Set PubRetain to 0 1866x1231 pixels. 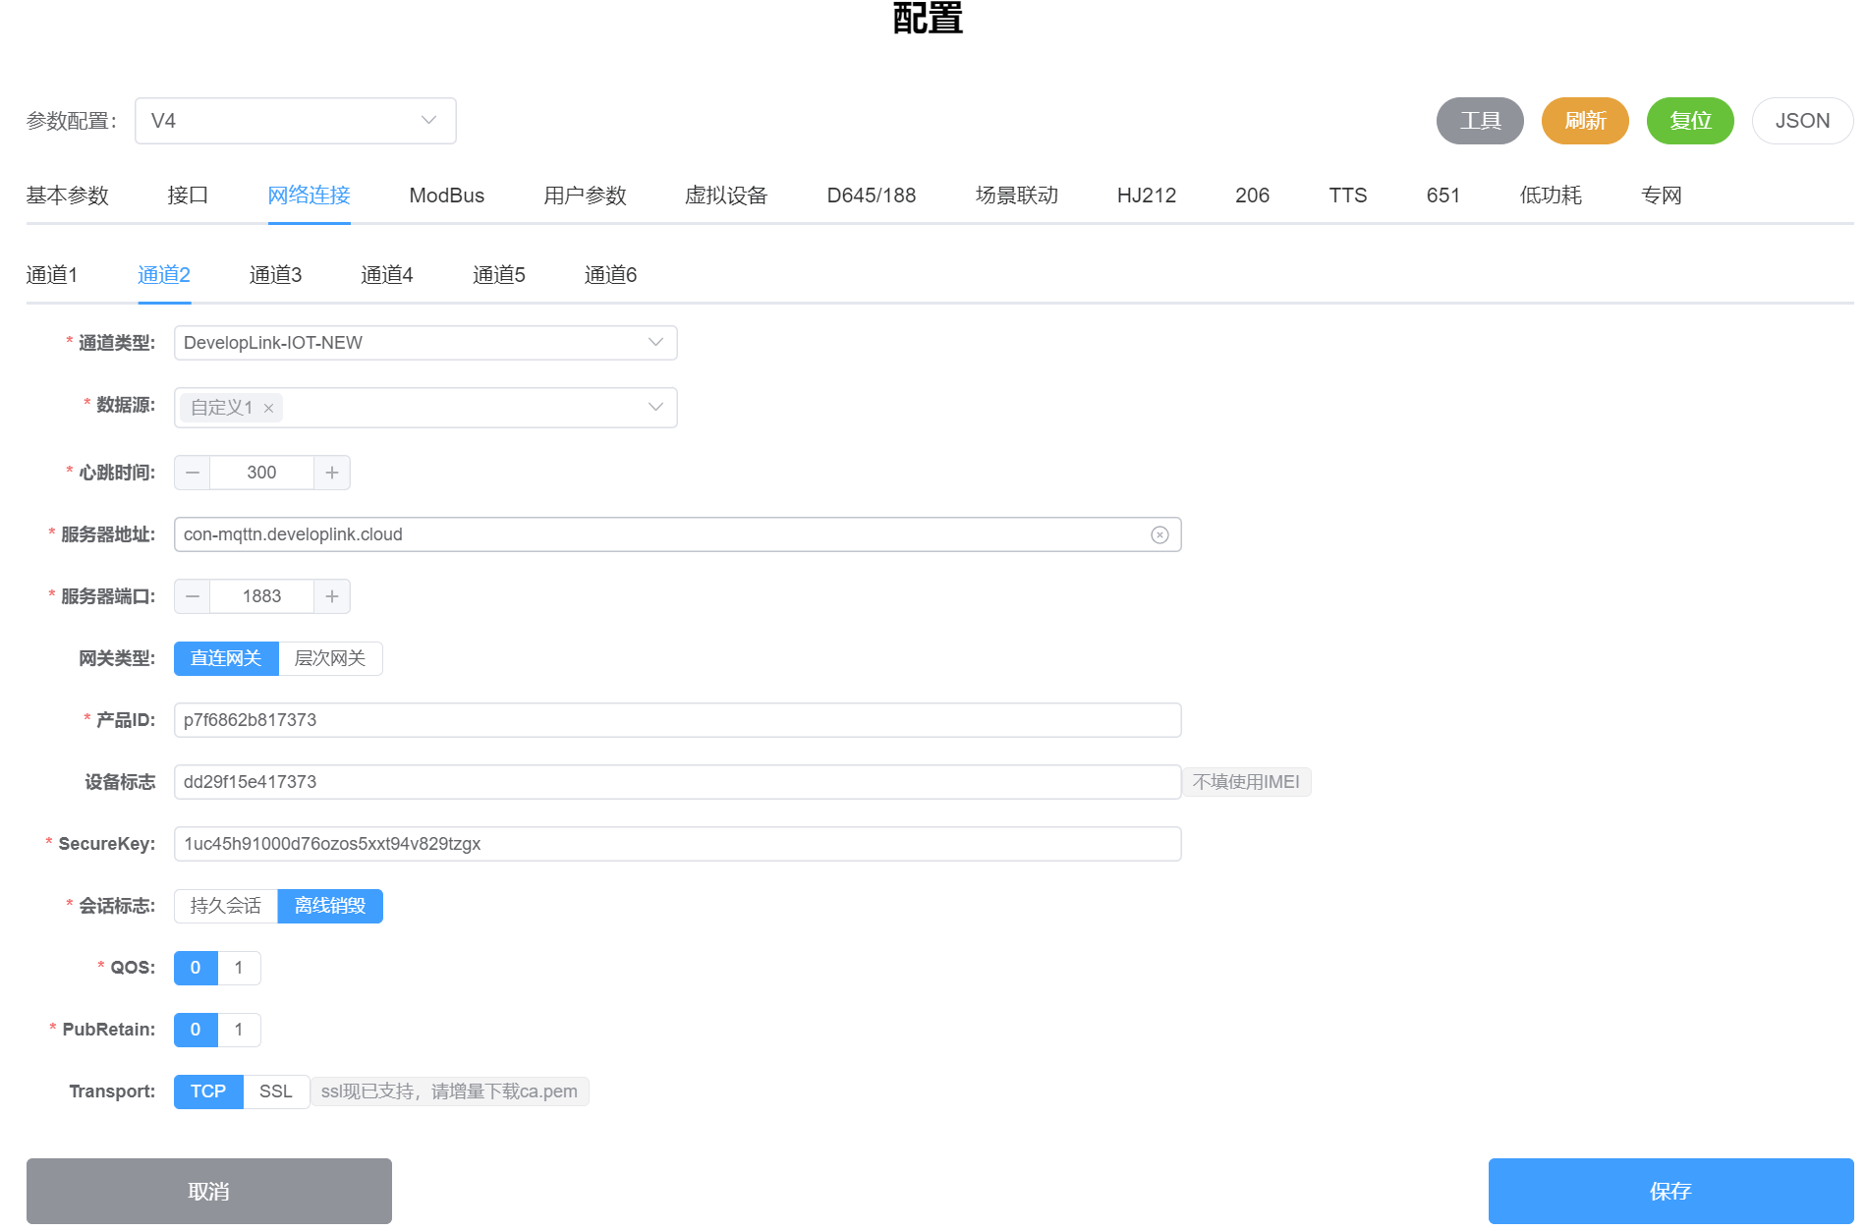[196, 1030]
